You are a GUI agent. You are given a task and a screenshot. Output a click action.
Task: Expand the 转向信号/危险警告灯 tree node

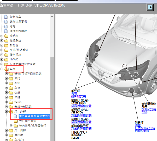[11, 126]
